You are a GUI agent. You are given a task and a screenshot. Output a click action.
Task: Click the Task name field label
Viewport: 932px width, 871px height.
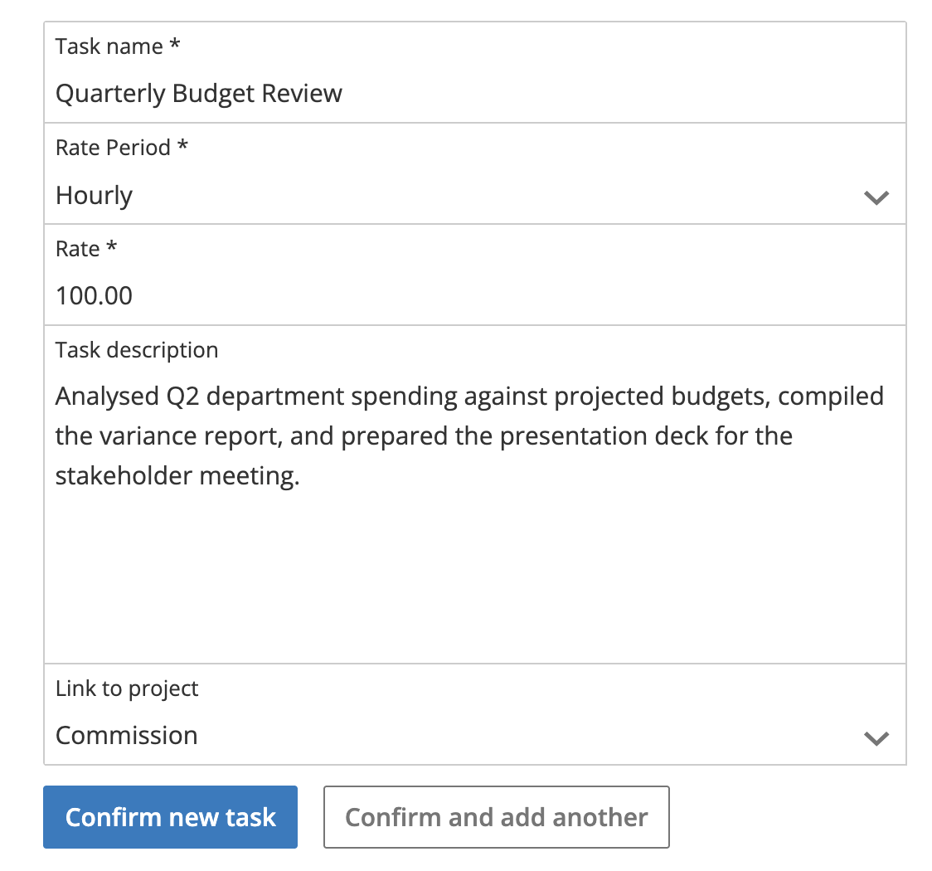tap(118, 46)
